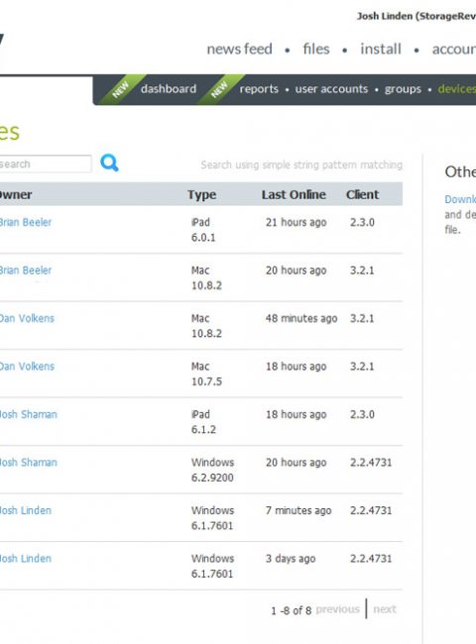Open the install menu
Image resolution: width=476 pixels, height=644 pixels.
(x=381, y=49)
